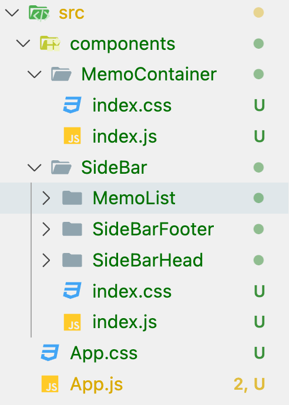Open index.css inside SideBar folder
289x405 pixels.
tap(132, 291)
